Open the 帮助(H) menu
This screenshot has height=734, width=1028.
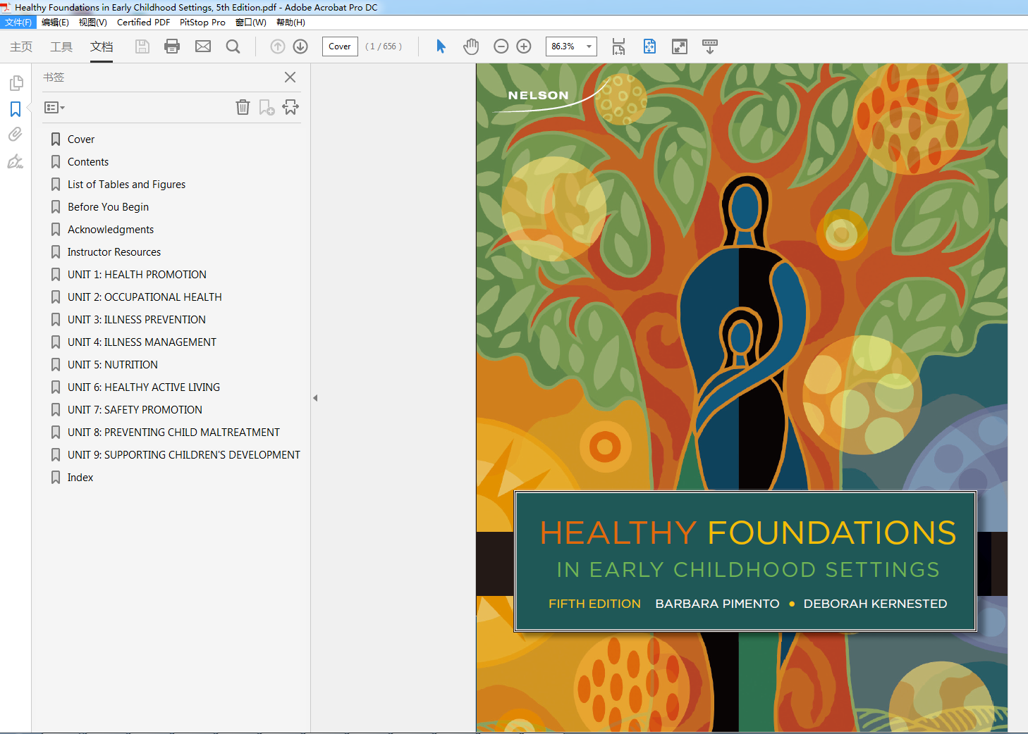pyautogui.click(x=290, y=23)
